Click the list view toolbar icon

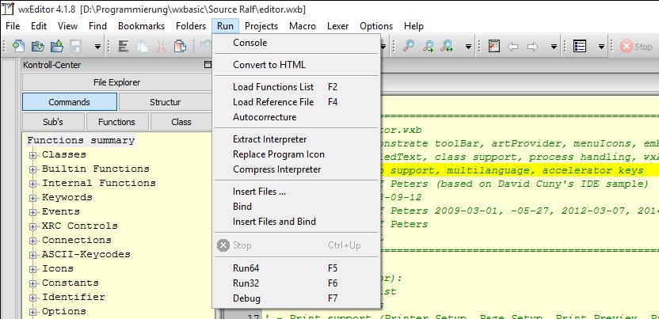pyautogui.click(x=580, y=47)
